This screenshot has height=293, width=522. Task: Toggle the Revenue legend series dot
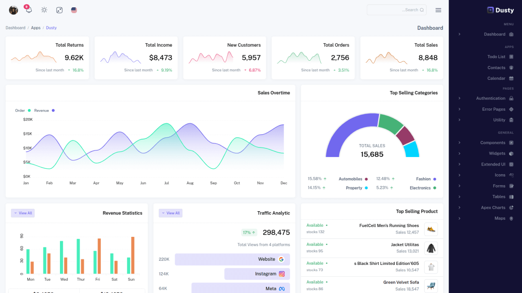click(53, 110)
